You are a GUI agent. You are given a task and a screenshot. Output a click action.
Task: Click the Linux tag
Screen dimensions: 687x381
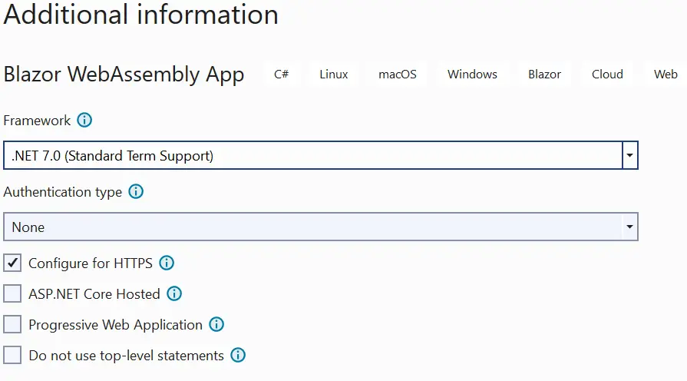pos(334,74)
